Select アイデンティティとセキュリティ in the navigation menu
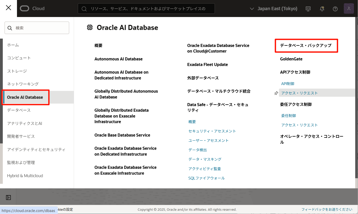Image resolution: width=358 pixels, height=214 pixels. [36, 150]
